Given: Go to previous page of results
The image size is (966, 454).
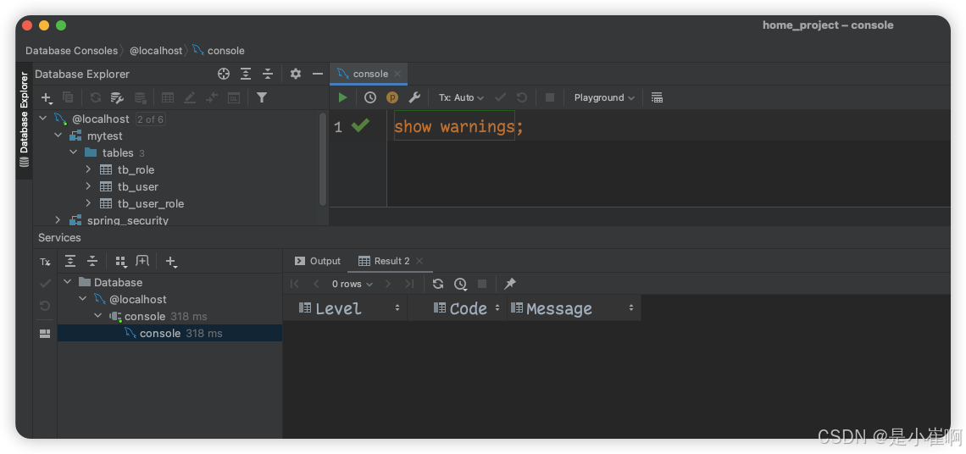Looking at the screenshot, I should tap(316, 284).
